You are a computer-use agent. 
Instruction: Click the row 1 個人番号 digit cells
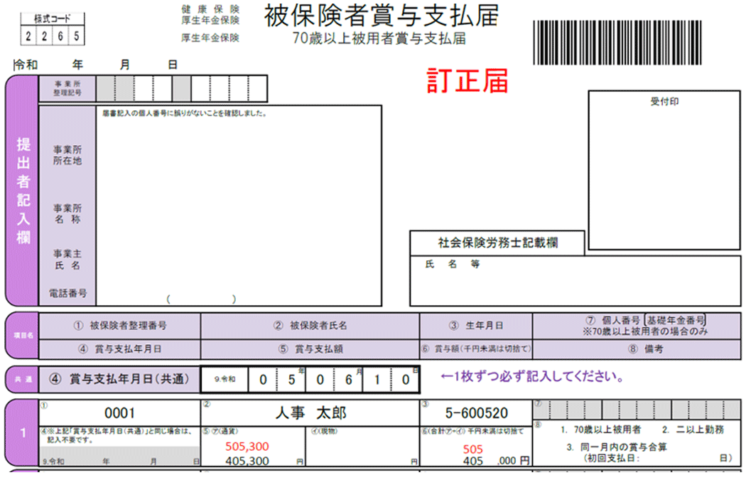pos(637,410)
